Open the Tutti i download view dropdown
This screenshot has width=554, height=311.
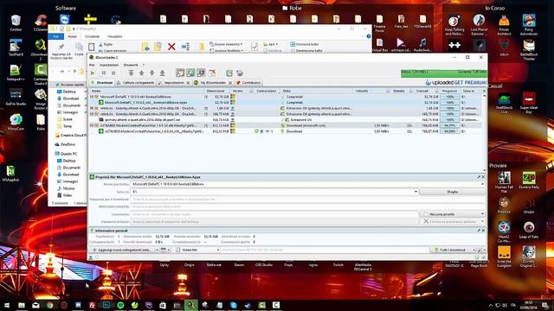(453, 250)
